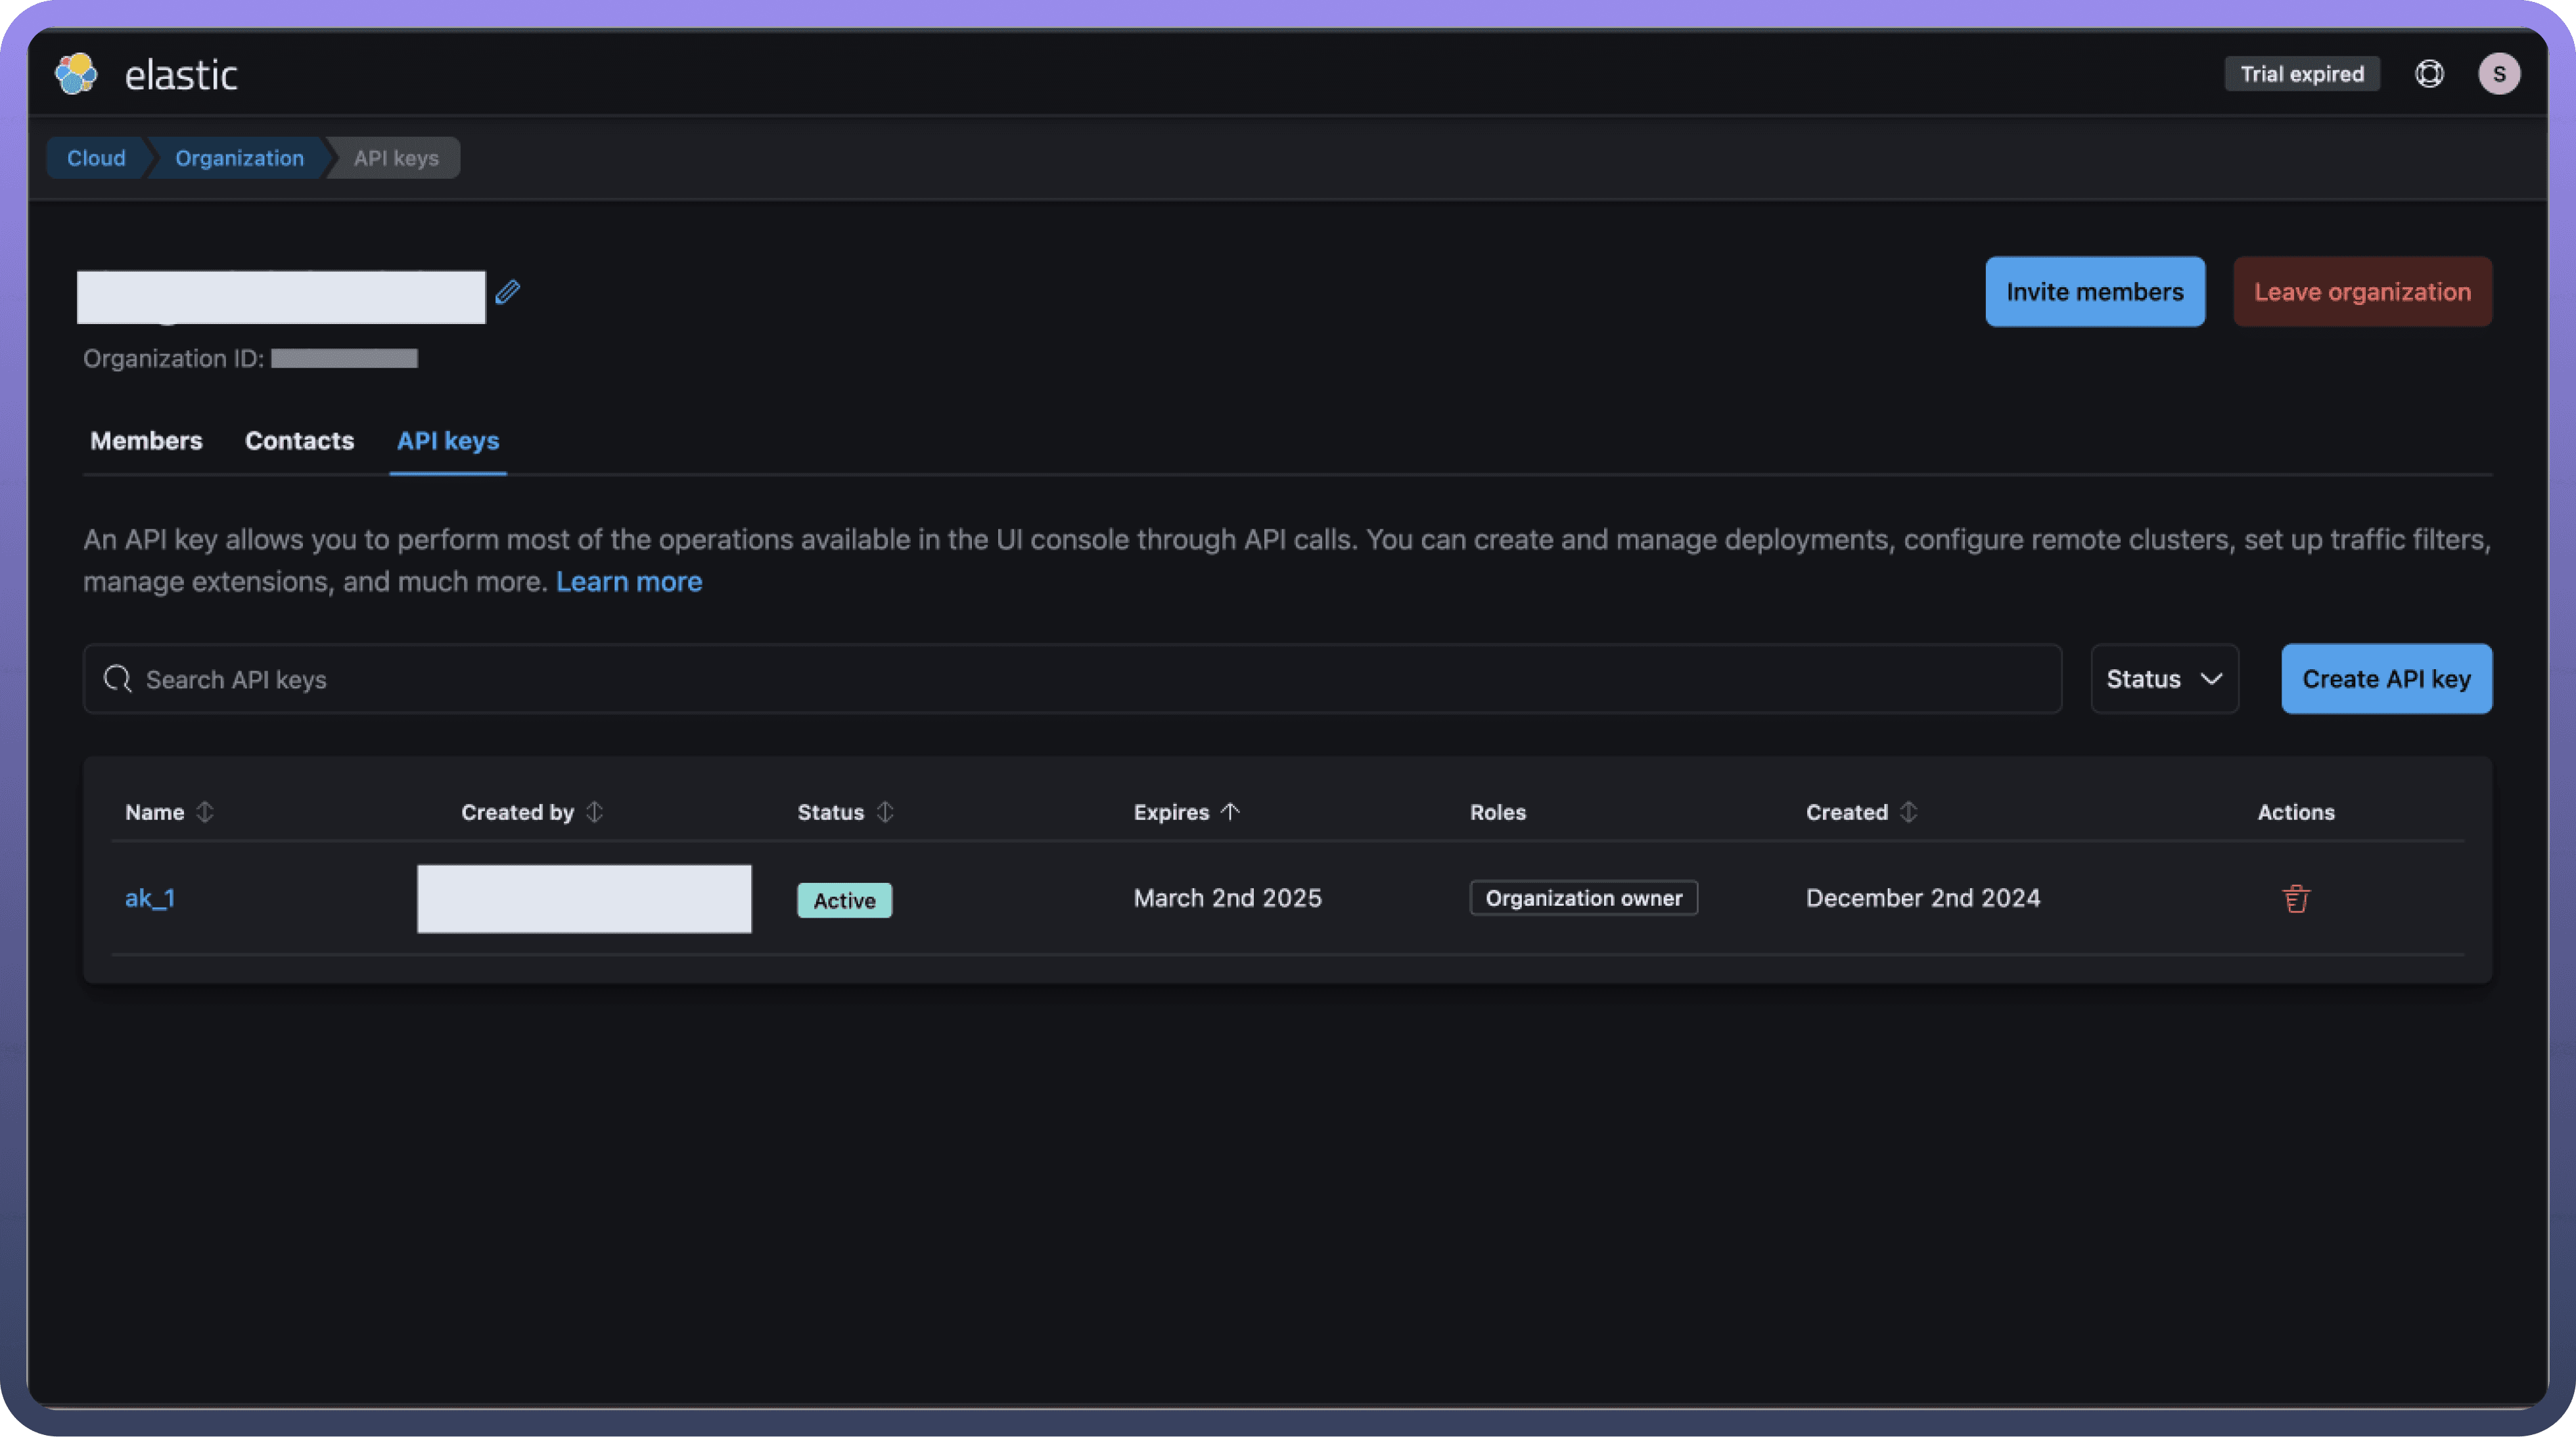Open the help lifebuoy icon

point(2429,74)
